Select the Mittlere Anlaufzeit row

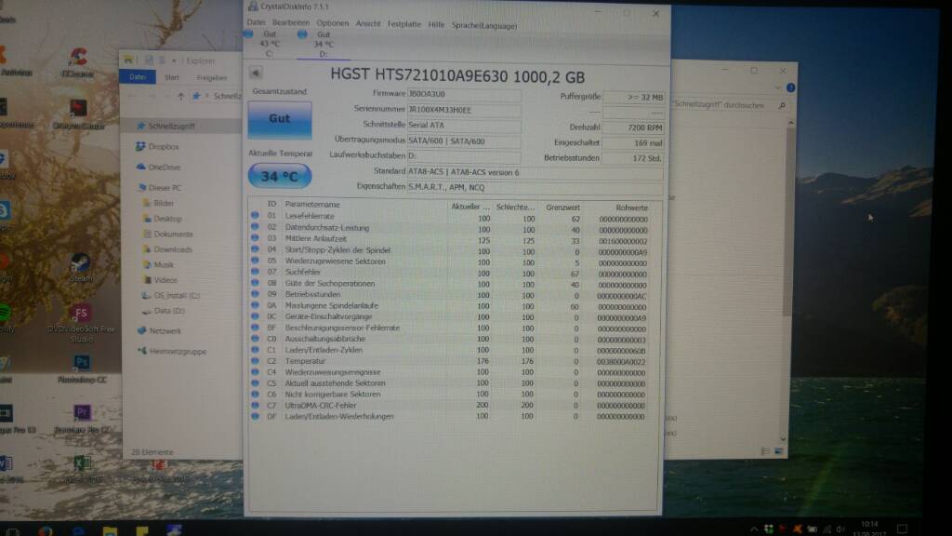(450, 239)
